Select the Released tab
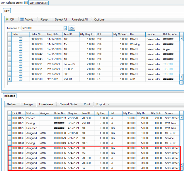The height and width of the screenshot is (171, 184). pos(10,96)
